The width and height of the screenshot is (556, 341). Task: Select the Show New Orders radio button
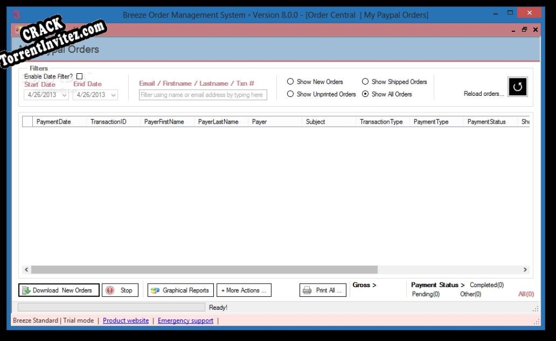pyautogui.click(x=290, y=81)
